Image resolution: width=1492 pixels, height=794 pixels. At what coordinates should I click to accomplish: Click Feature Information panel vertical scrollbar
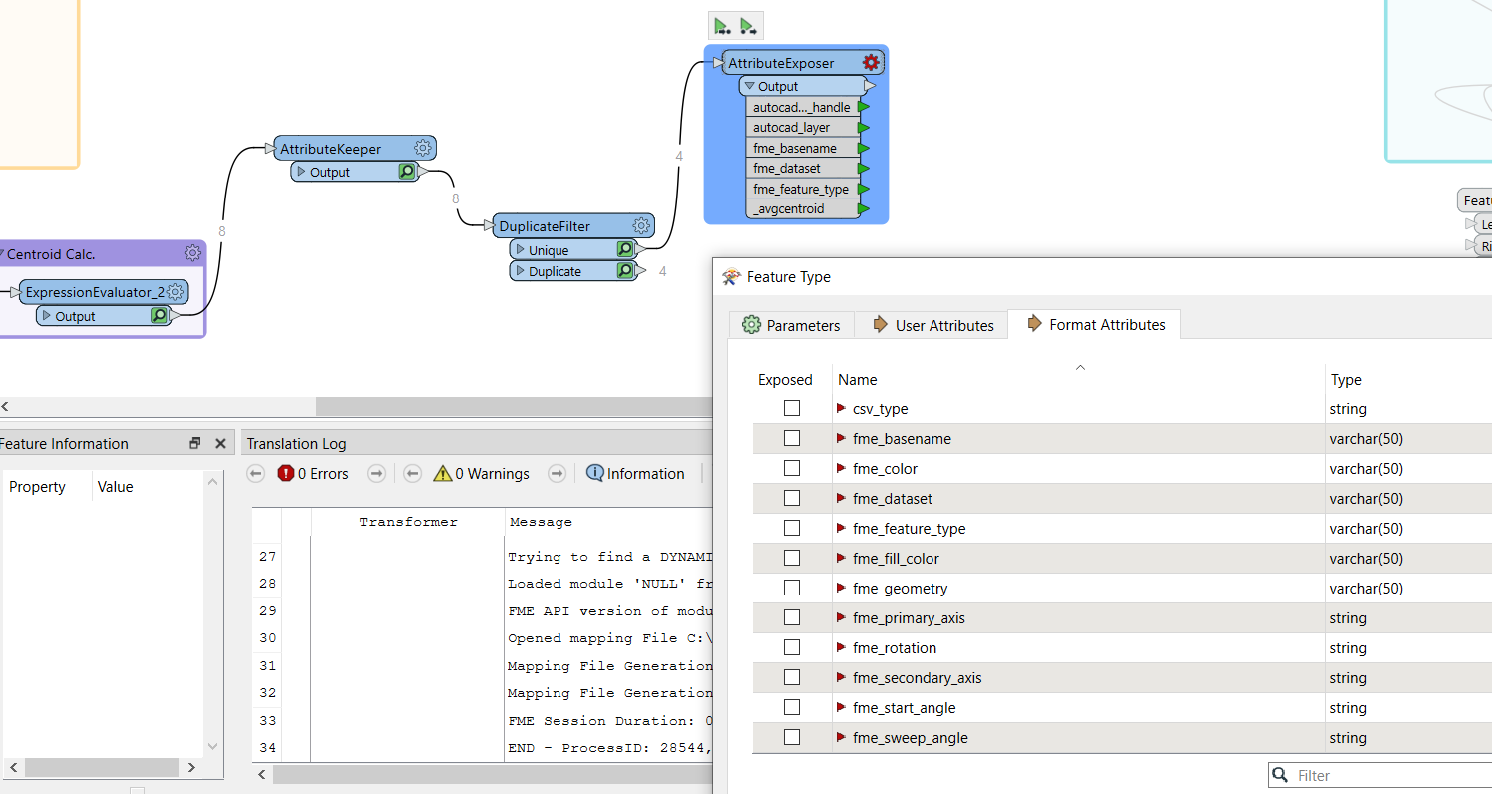click(212, 613)
